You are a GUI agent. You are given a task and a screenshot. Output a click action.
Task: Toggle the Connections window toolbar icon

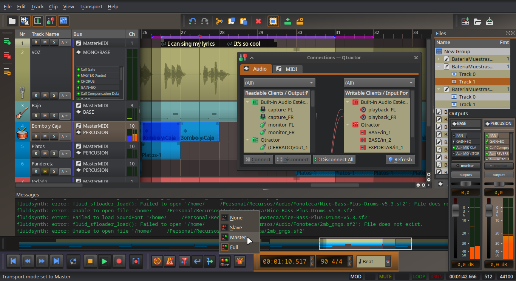tap(51, 21)
